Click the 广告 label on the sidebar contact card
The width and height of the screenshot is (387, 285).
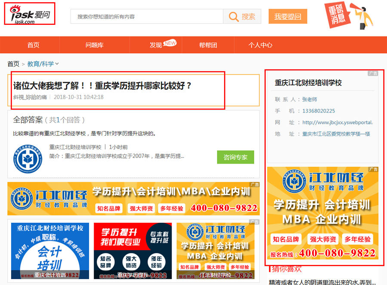pyautogui.click(x=373, y=73)
